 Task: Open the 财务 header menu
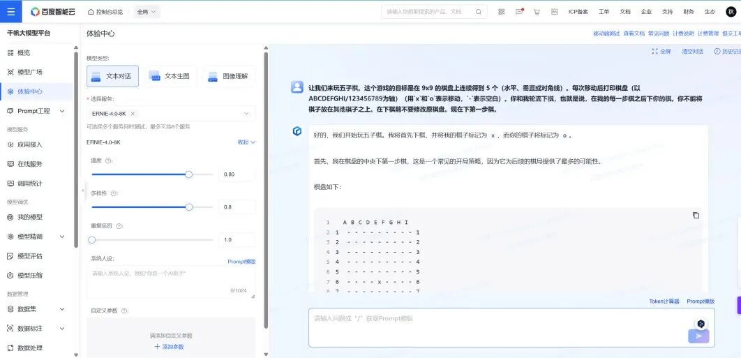point(689,12)
